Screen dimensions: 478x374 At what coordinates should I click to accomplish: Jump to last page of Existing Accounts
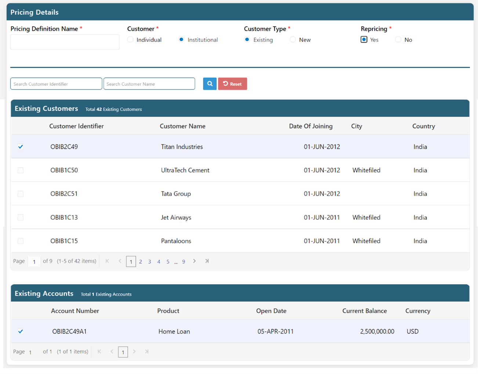[x=147, y=352]
